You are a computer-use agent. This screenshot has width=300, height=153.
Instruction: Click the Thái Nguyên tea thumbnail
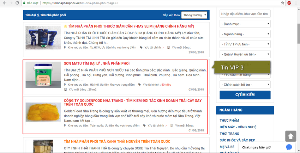(43, 146)
